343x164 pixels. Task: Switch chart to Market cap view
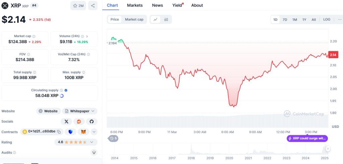(134, 19)
